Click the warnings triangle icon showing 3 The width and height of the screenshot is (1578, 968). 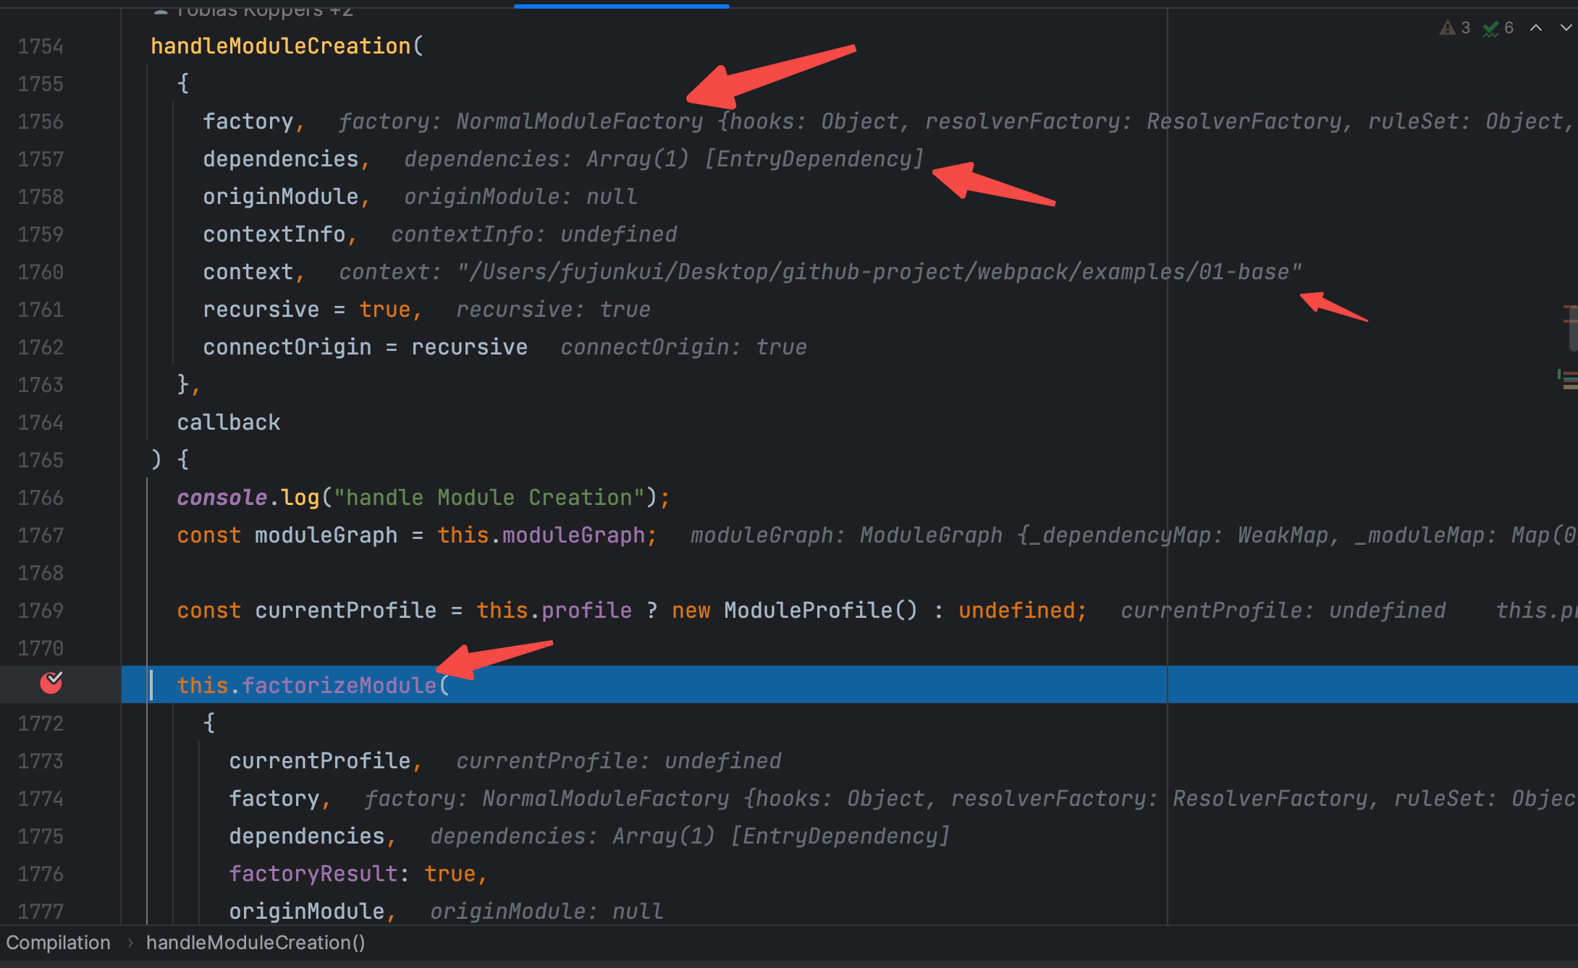1448,27
